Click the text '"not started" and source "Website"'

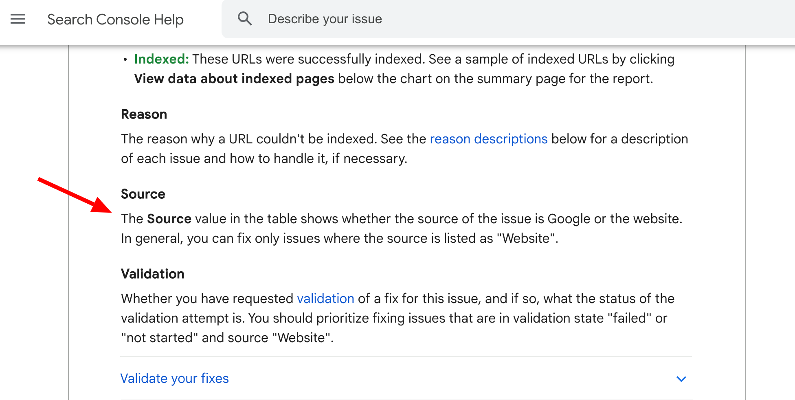tap(227, 338)
